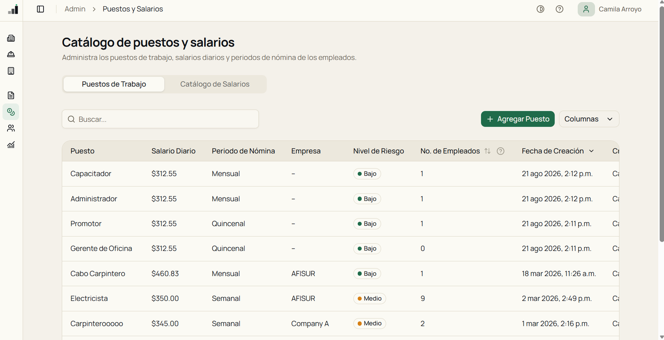664x340 pixels.
Task: Click Company A in Carpinterooooo row
Action: [x=310, y=323]
